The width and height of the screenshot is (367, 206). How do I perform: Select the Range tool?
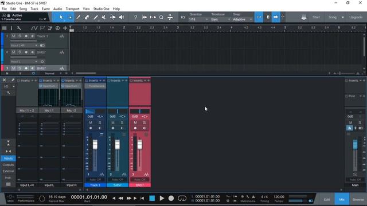click(70, 17)
